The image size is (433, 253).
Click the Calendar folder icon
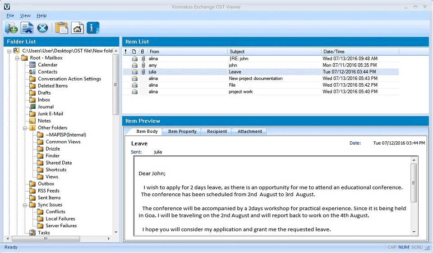click(32, 65)
